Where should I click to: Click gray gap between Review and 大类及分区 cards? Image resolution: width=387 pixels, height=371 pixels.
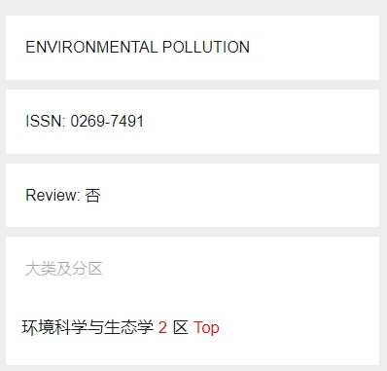[x=193, y=232]
